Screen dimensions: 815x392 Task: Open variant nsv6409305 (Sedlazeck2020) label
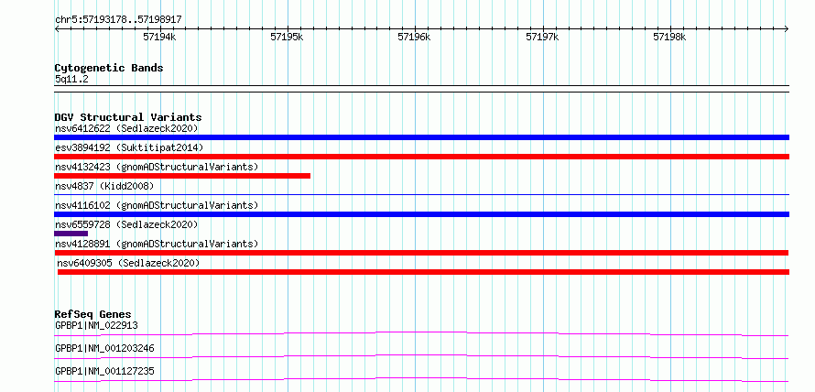[x=128, y=263]
